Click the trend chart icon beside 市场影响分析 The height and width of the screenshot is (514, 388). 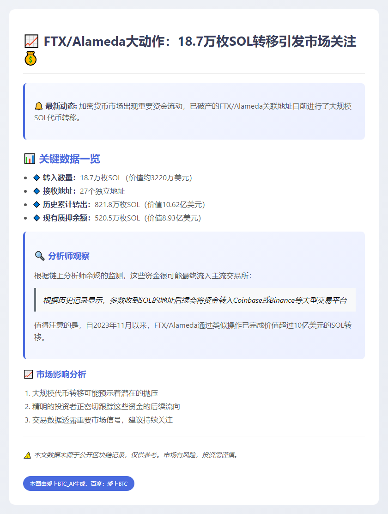coord(29,374)
